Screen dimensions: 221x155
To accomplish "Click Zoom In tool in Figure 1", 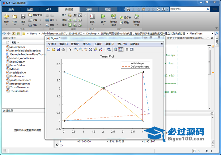I will [x=76, y=49].
